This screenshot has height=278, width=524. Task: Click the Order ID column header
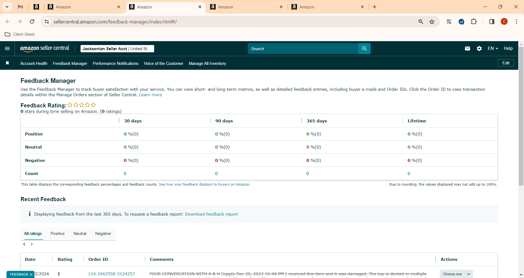click(x=98, y=259)
